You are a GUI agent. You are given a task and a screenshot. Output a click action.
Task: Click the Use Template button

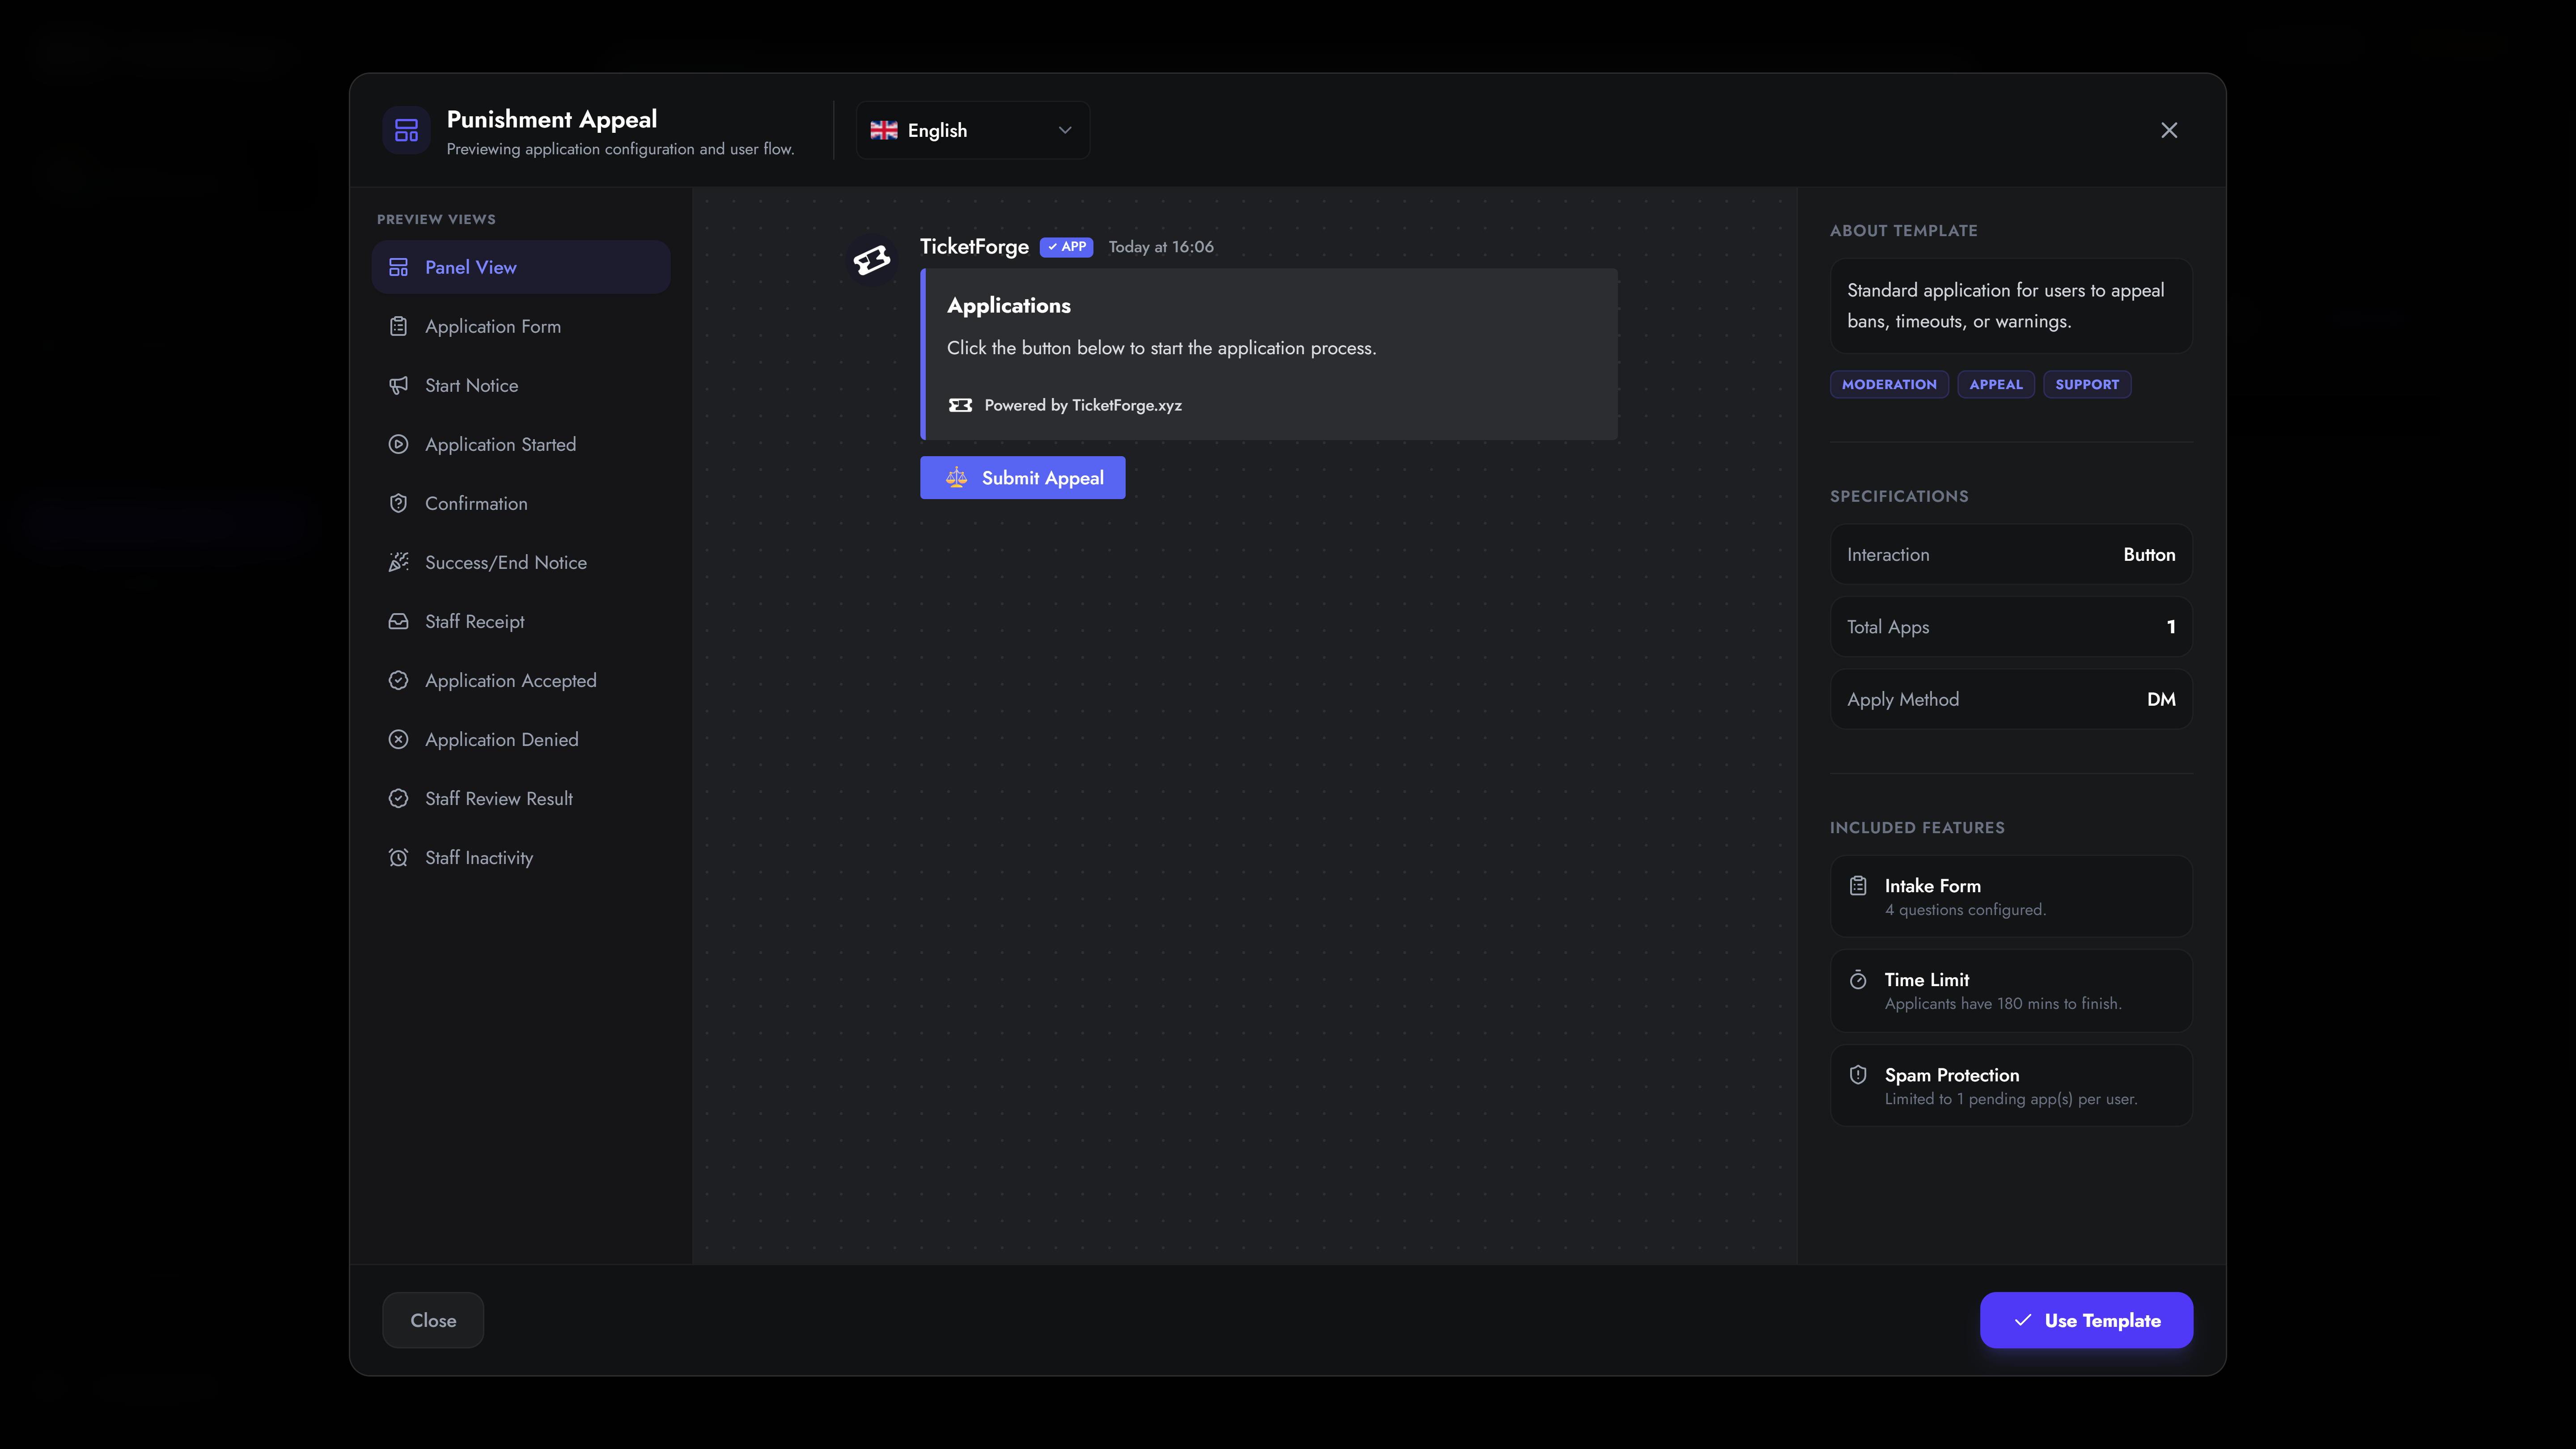pyautogui.click(x=2086, y=1320)
